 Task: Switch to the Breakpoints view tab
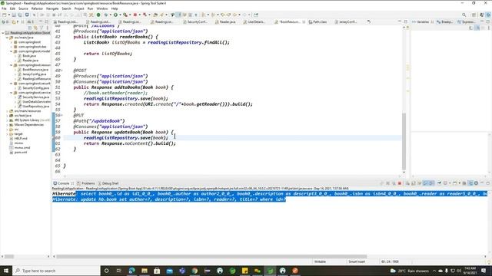tap(444, 22)
